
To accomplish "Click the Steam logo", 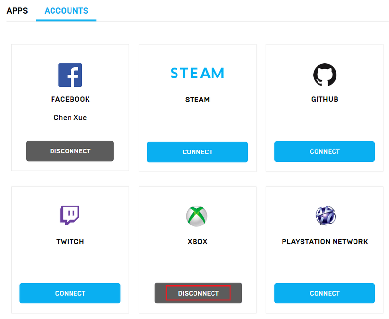I will 197,73.
